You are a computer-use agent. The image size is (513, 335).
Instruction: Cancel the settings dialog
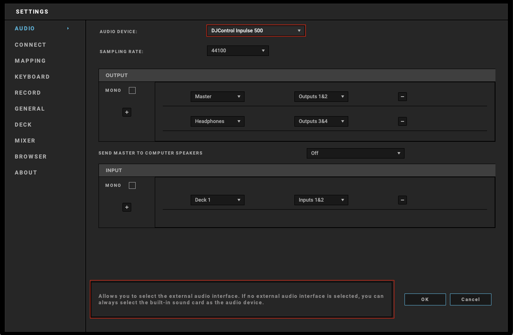(470, 299)
